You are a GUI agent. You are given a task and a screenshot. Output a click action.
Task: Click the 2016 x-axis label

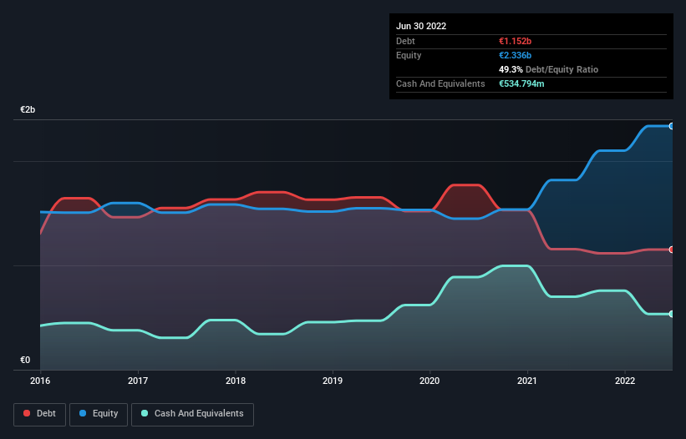click(x=40, y=381)
